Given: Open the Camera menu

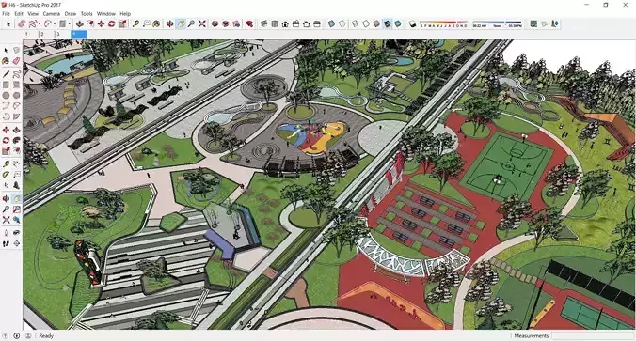Looking at the screenshot, I should pyautogui.click(x=51, y=13).
